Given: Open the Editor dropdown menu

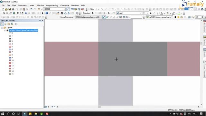Looking at the screenshot, I should [93, 9].
